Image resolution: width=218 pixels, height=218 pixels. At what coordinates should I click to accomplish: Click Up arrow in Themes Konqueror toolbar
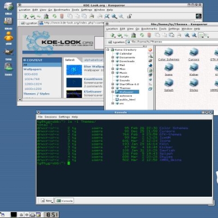click(x=113, y=35)
